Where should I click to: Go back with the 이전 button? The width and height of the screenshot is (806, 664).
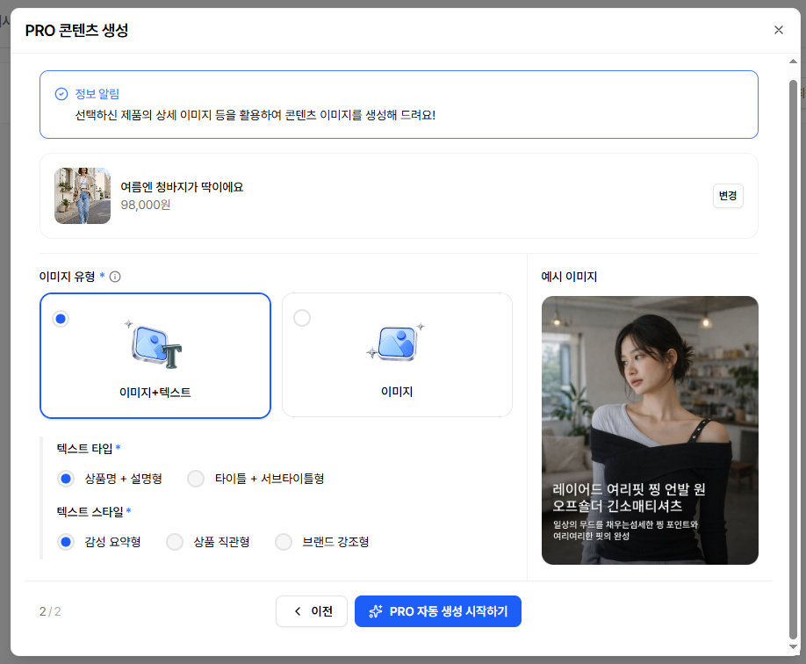tap(312, 611)
